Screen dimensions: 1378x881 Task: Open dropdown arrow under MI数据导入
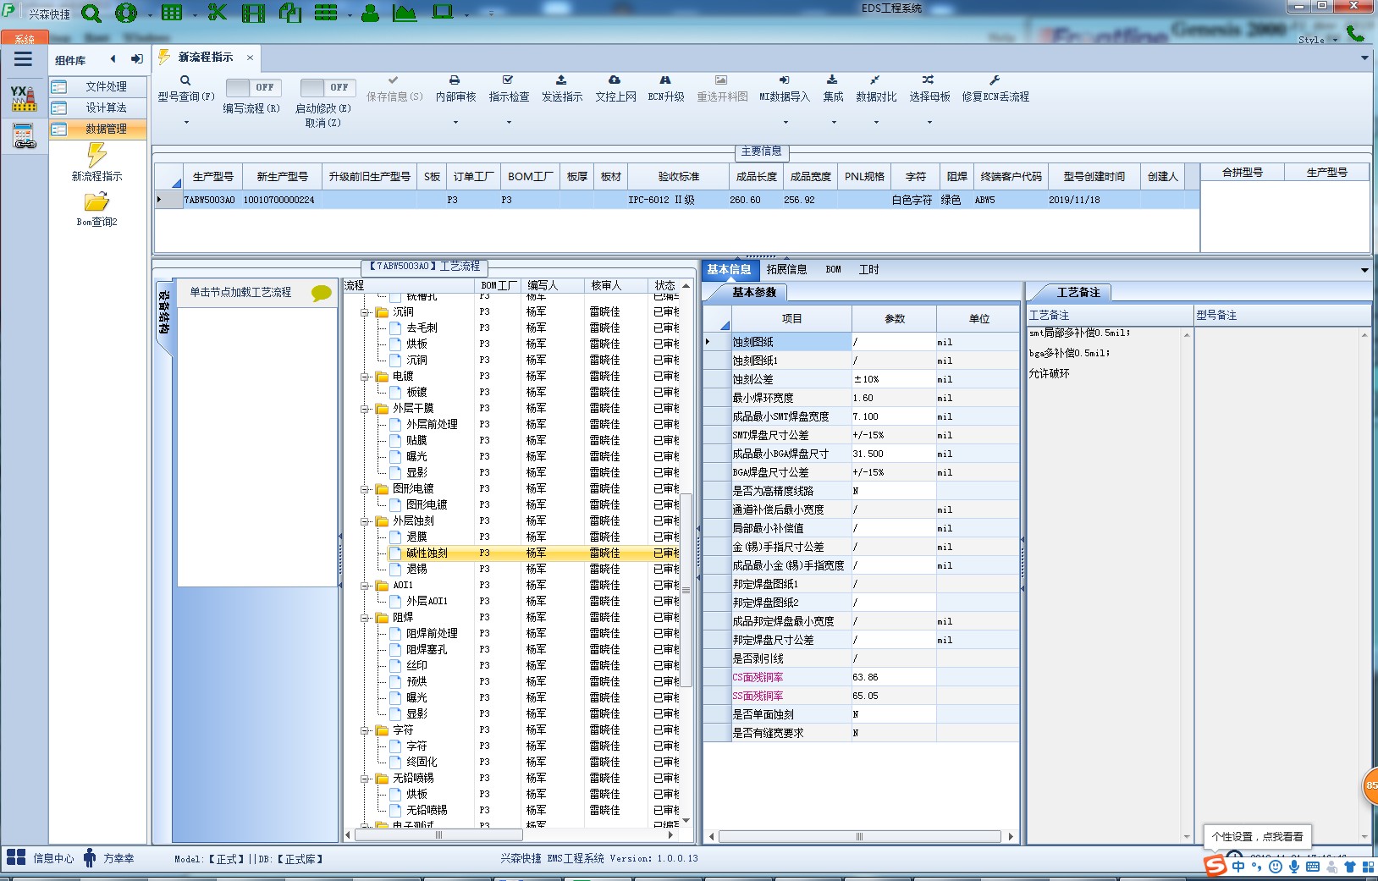tap(785, 122)
